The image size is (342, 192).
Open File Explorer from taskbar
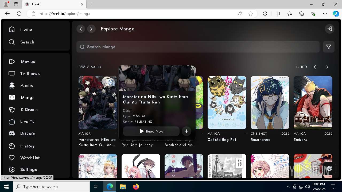tap(123, 187)
